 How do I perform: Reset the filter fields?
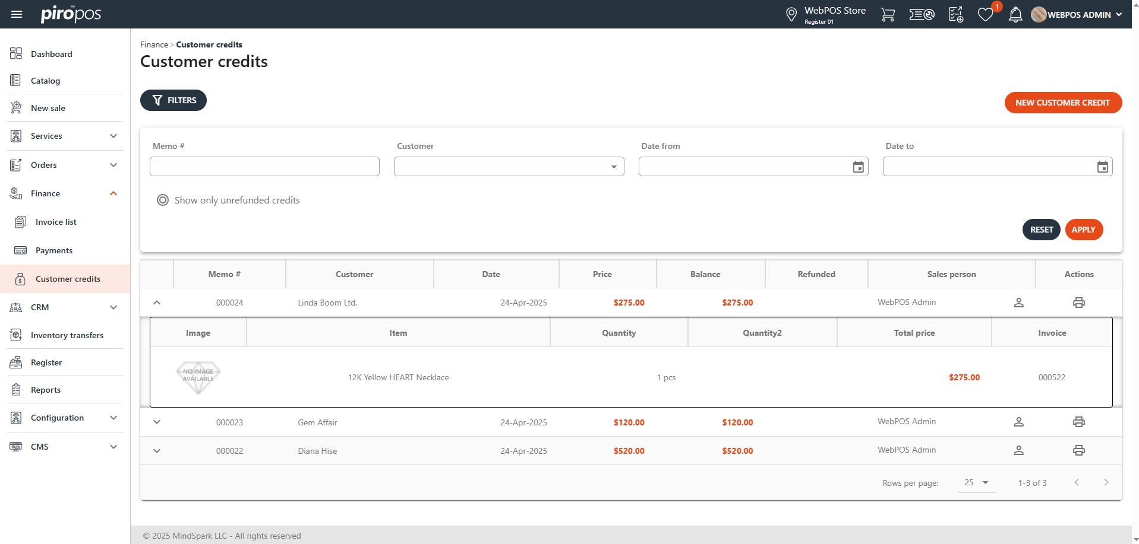tap(1041, 230)
